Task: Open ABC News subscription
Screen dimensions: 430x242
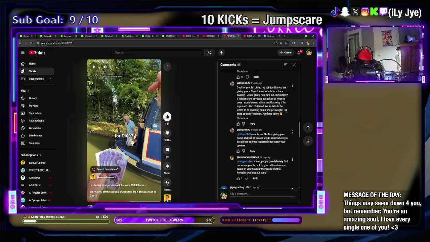Action: pos(36,178)
